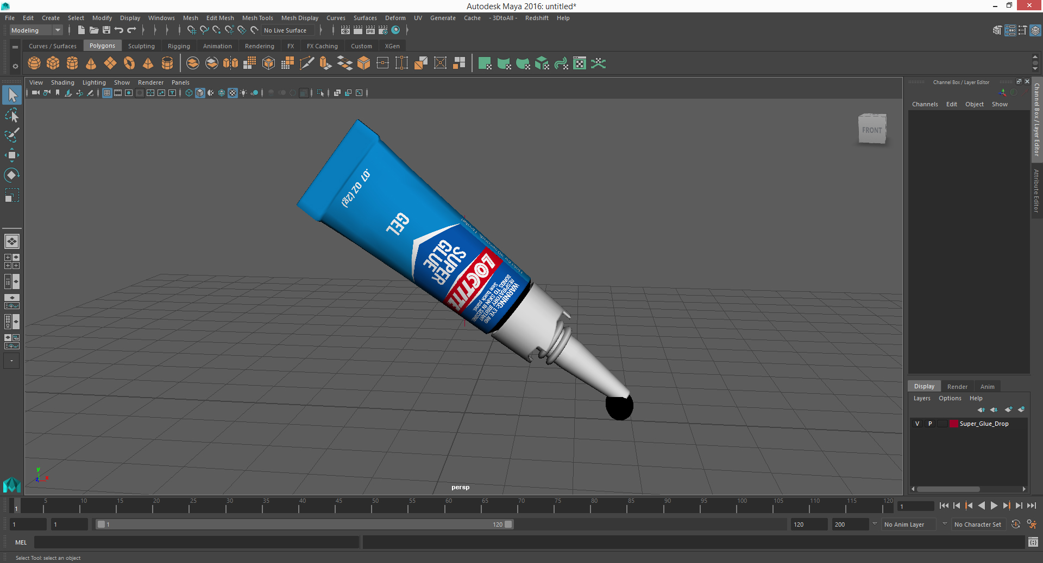
Task: Click the FRONT view cube
Action: click(872, 129)
